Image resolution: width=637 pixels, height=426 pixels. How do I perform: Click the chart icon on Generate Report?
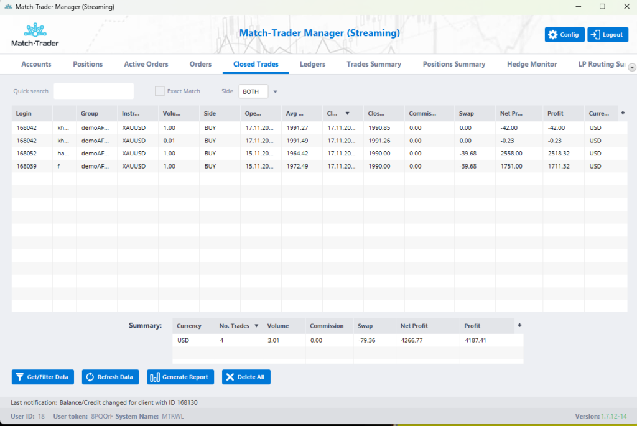tap(155, 377)
